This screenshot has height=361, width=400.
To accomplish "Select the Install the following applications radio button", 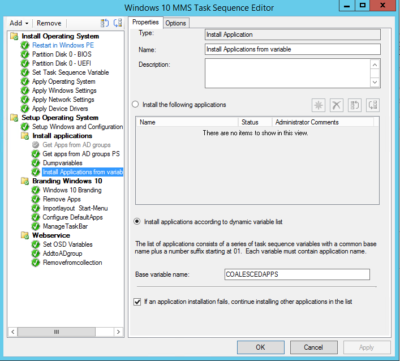I will [135, 105].
